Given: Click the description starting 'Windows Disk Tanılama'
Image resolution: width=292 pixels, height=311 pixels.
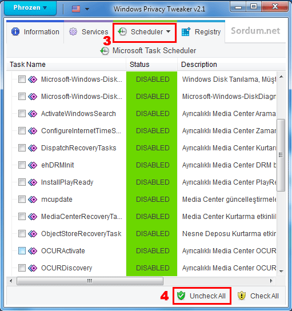Looking at the screenshot, I should 229,79.
